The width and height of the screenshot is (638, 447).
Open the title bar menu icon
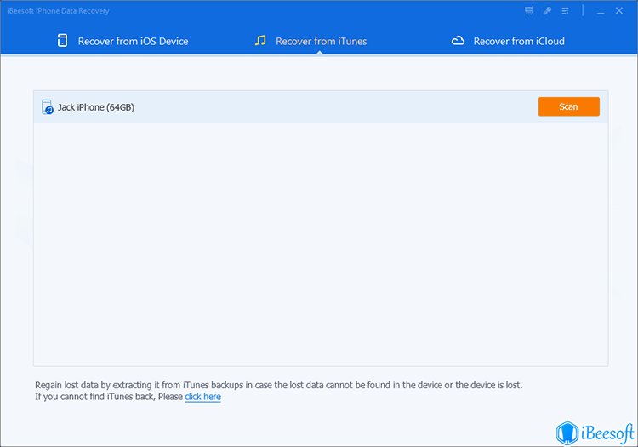(565, 11)
